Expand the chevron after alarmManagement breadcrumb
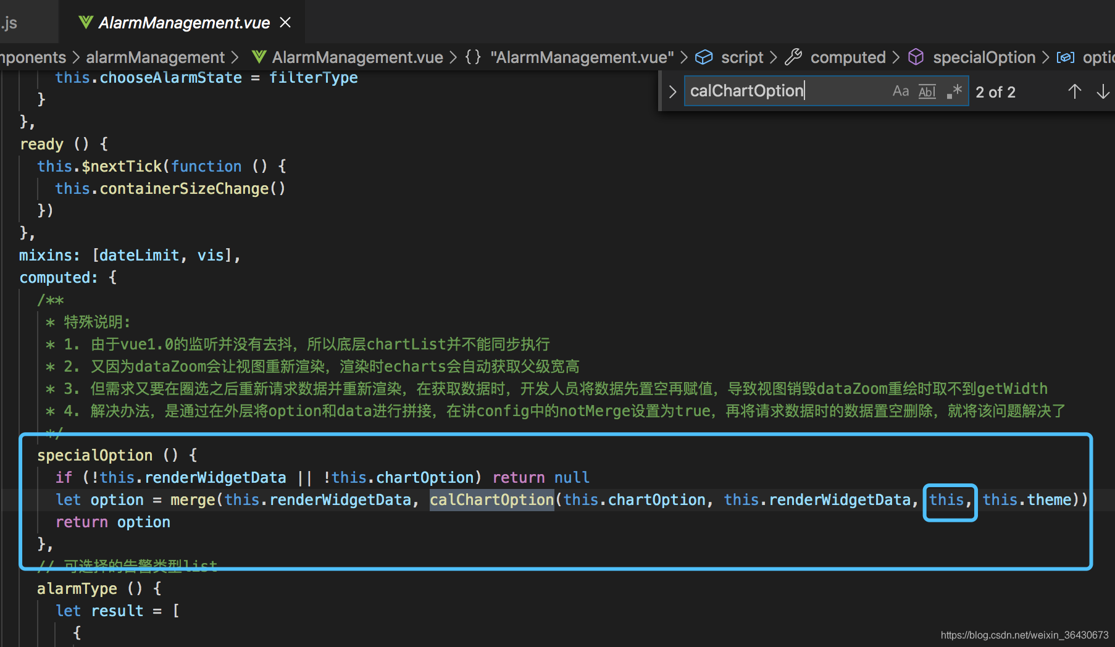This screenshot has height=647, width=1115. tap(235, 57)
